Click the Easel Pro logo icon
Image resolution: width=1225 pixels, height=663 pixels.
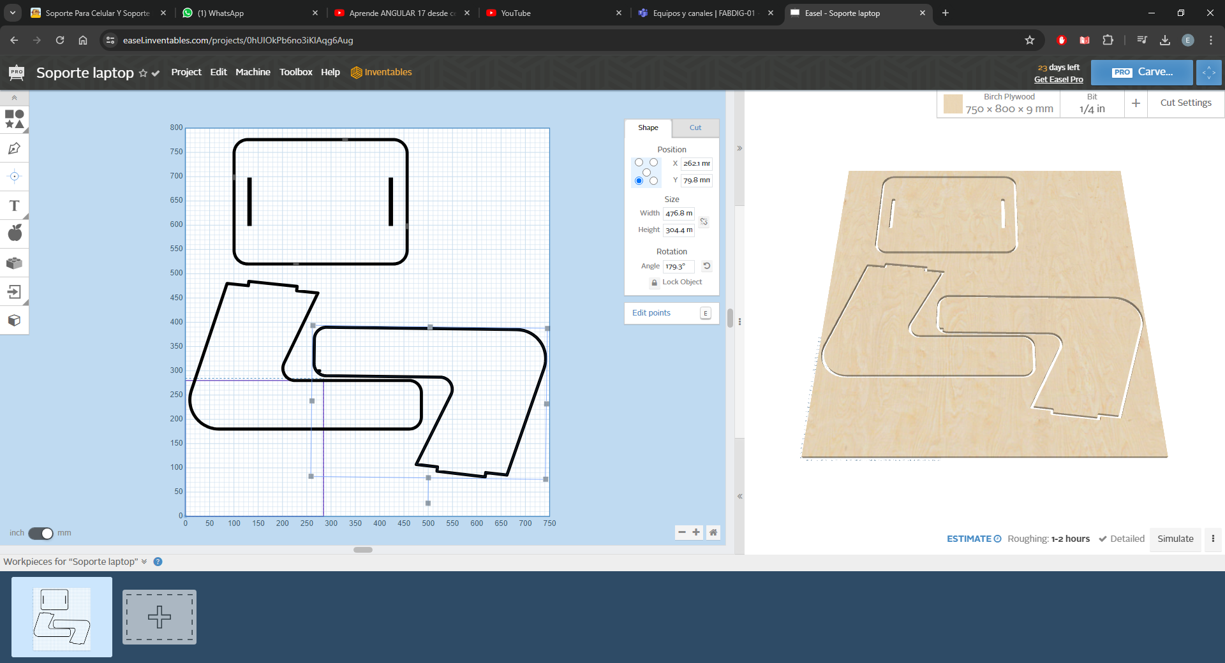(x=17, y=72)
